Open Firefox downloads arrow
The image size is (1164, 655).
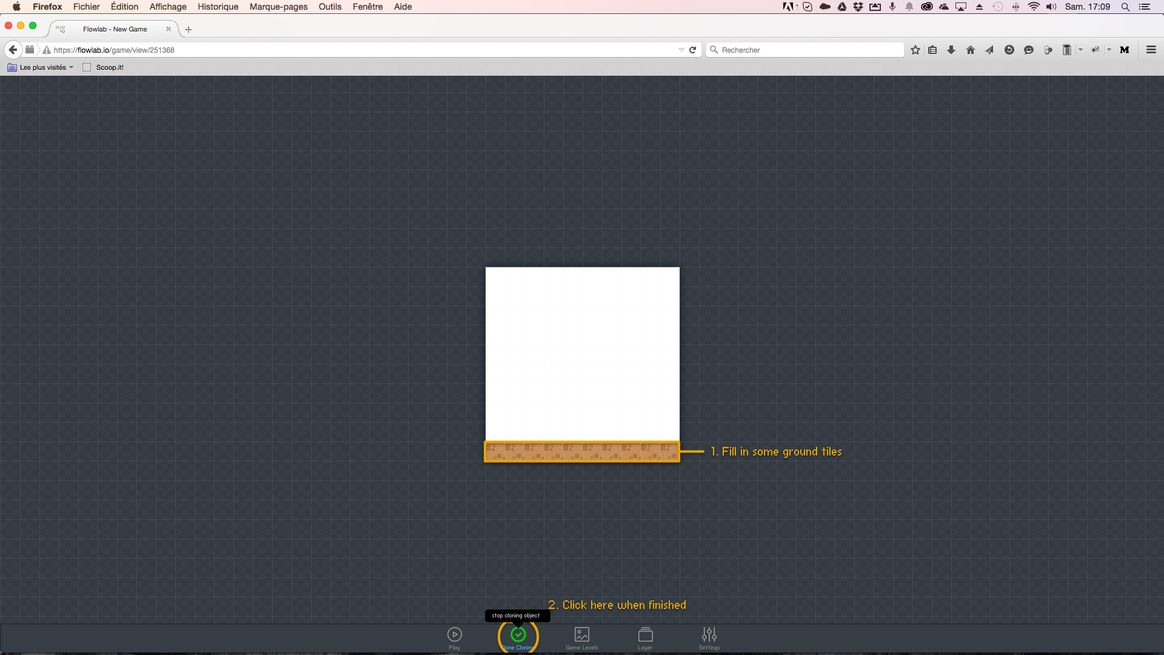pyautogui.click(x=951, y=50)
